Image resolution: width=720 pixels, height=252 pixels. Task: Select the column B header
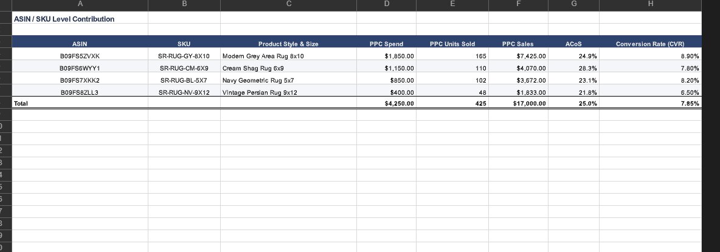pyautogui.click(x=184, y=4)
